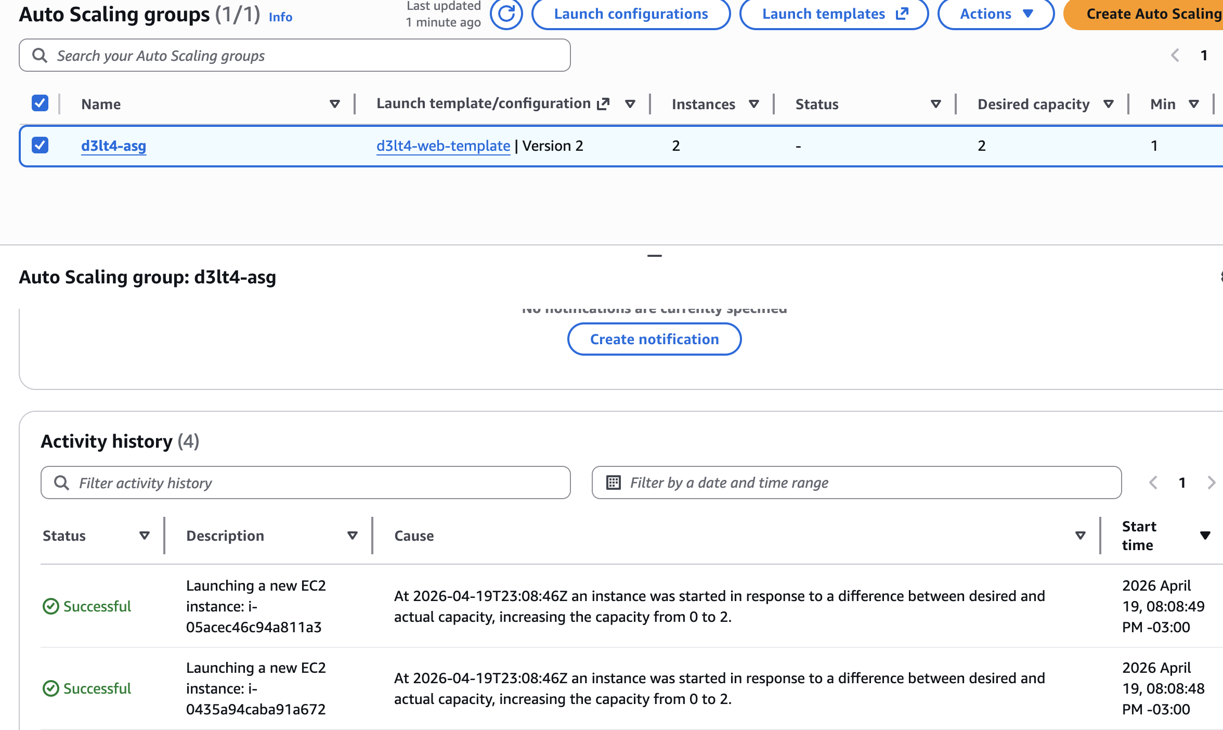The image size is (1223, 730).
Task: Uncheck the d3lt4-asg row checkbox
Action: coord(40,145)
